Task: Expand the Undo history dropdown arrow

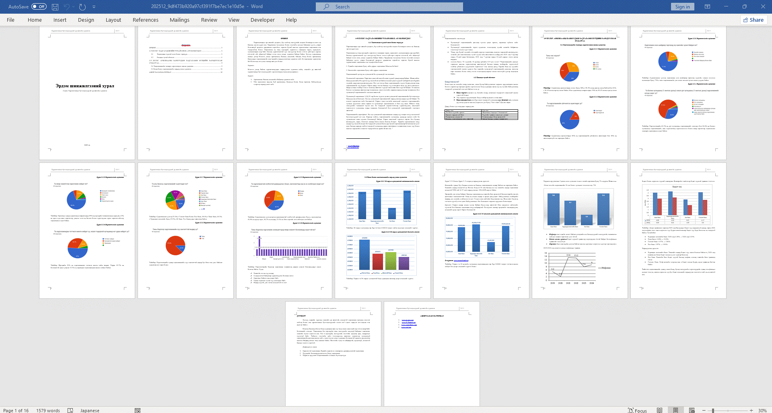Action: pyautogui.click(x=74, y=7)
